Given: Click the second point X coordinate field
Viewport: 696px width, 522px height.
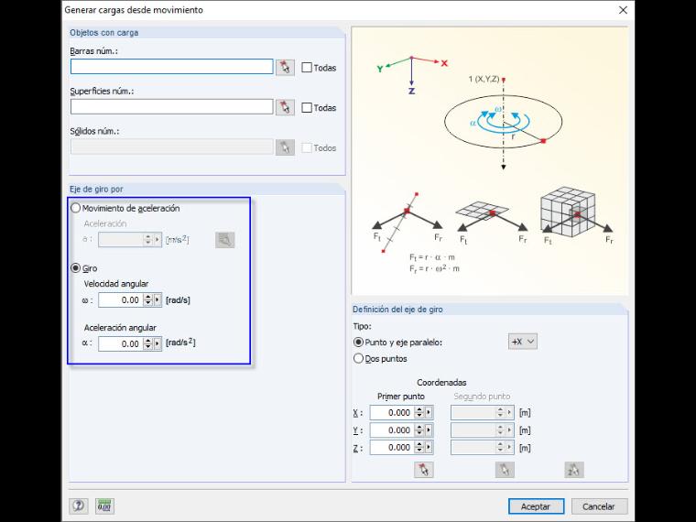Looking at the screenshot, I should (x=473, y=412).
